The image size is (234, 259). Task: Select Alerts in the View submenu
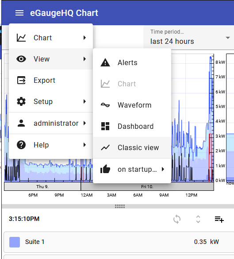132,62
